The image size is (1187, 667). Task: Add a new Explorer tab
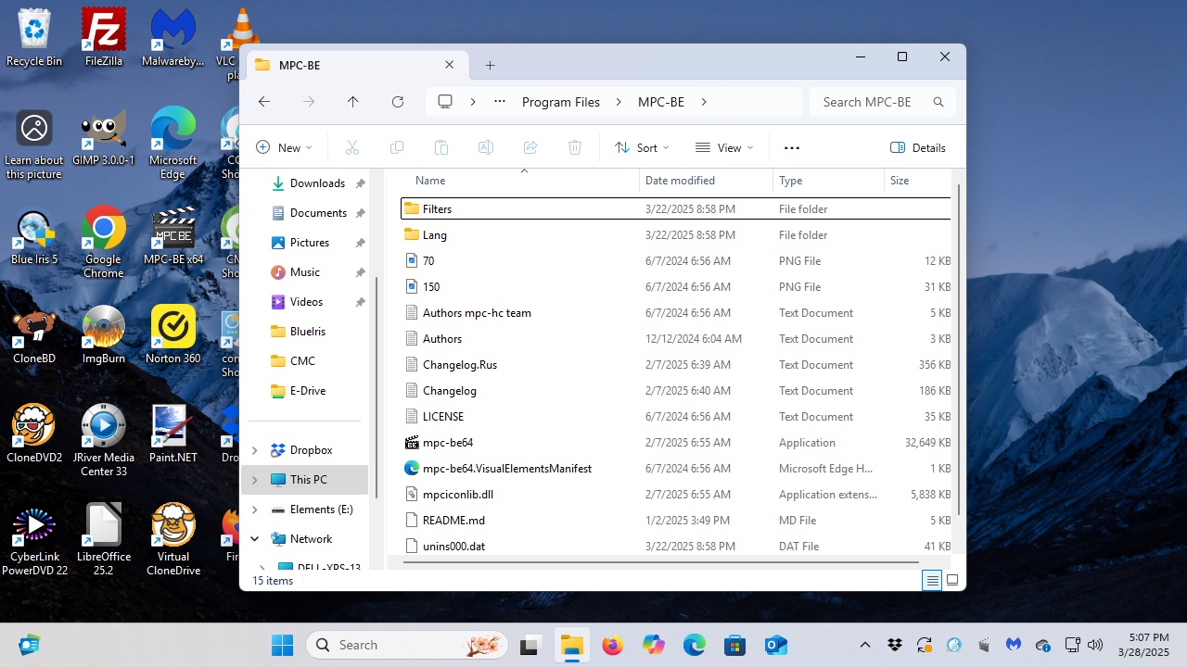point(491,65)
